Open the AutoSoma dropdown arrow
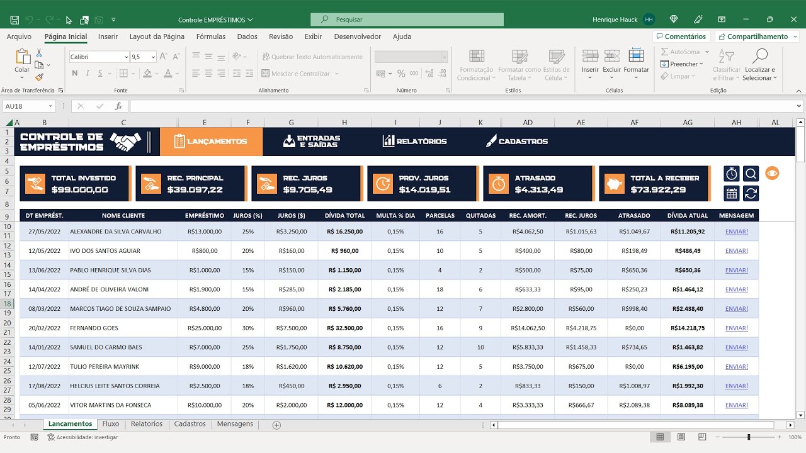 (x=707, y=52)
